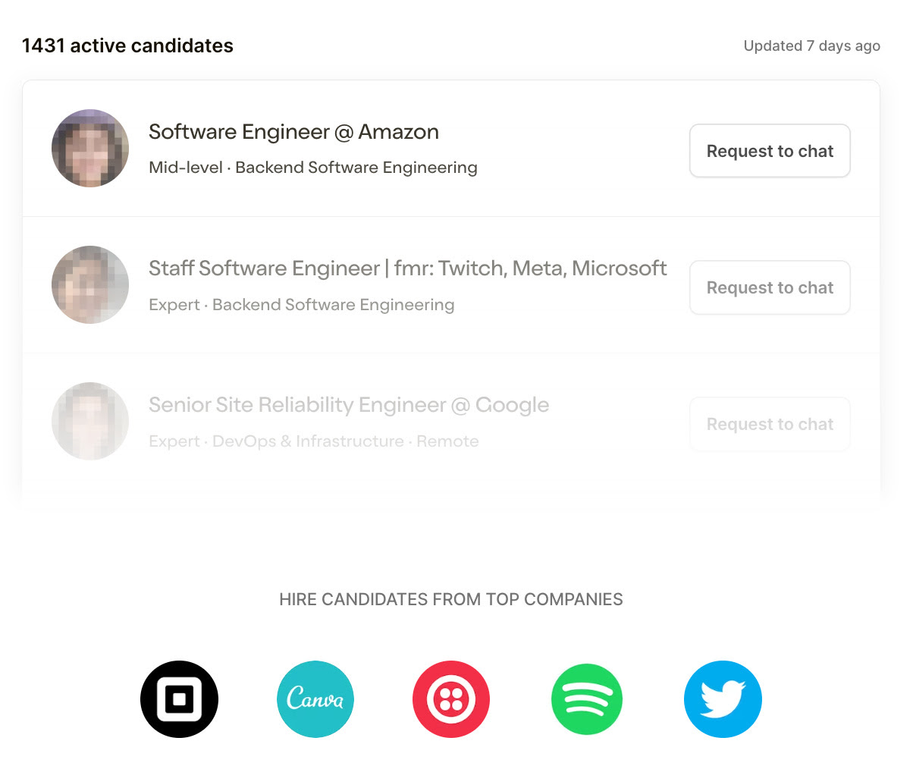Select the Canva logo icon
Viewport: 913px width, 766px height.
(315, 699)
